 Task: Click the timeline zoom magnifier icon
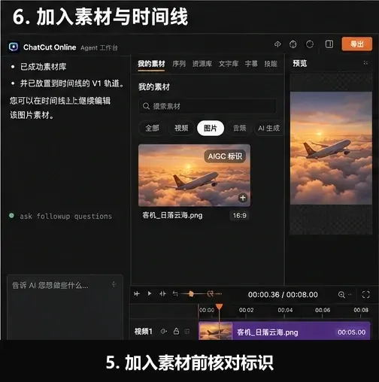point(341,295)
